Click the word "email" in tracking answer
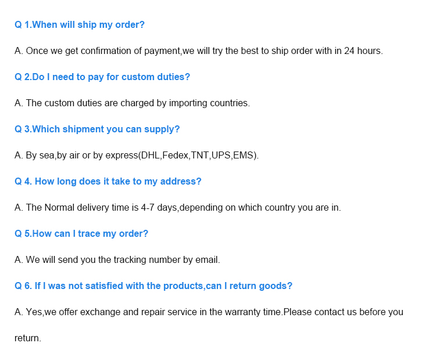This screenshot has height=361, width=436. click(x=207, y=260)
